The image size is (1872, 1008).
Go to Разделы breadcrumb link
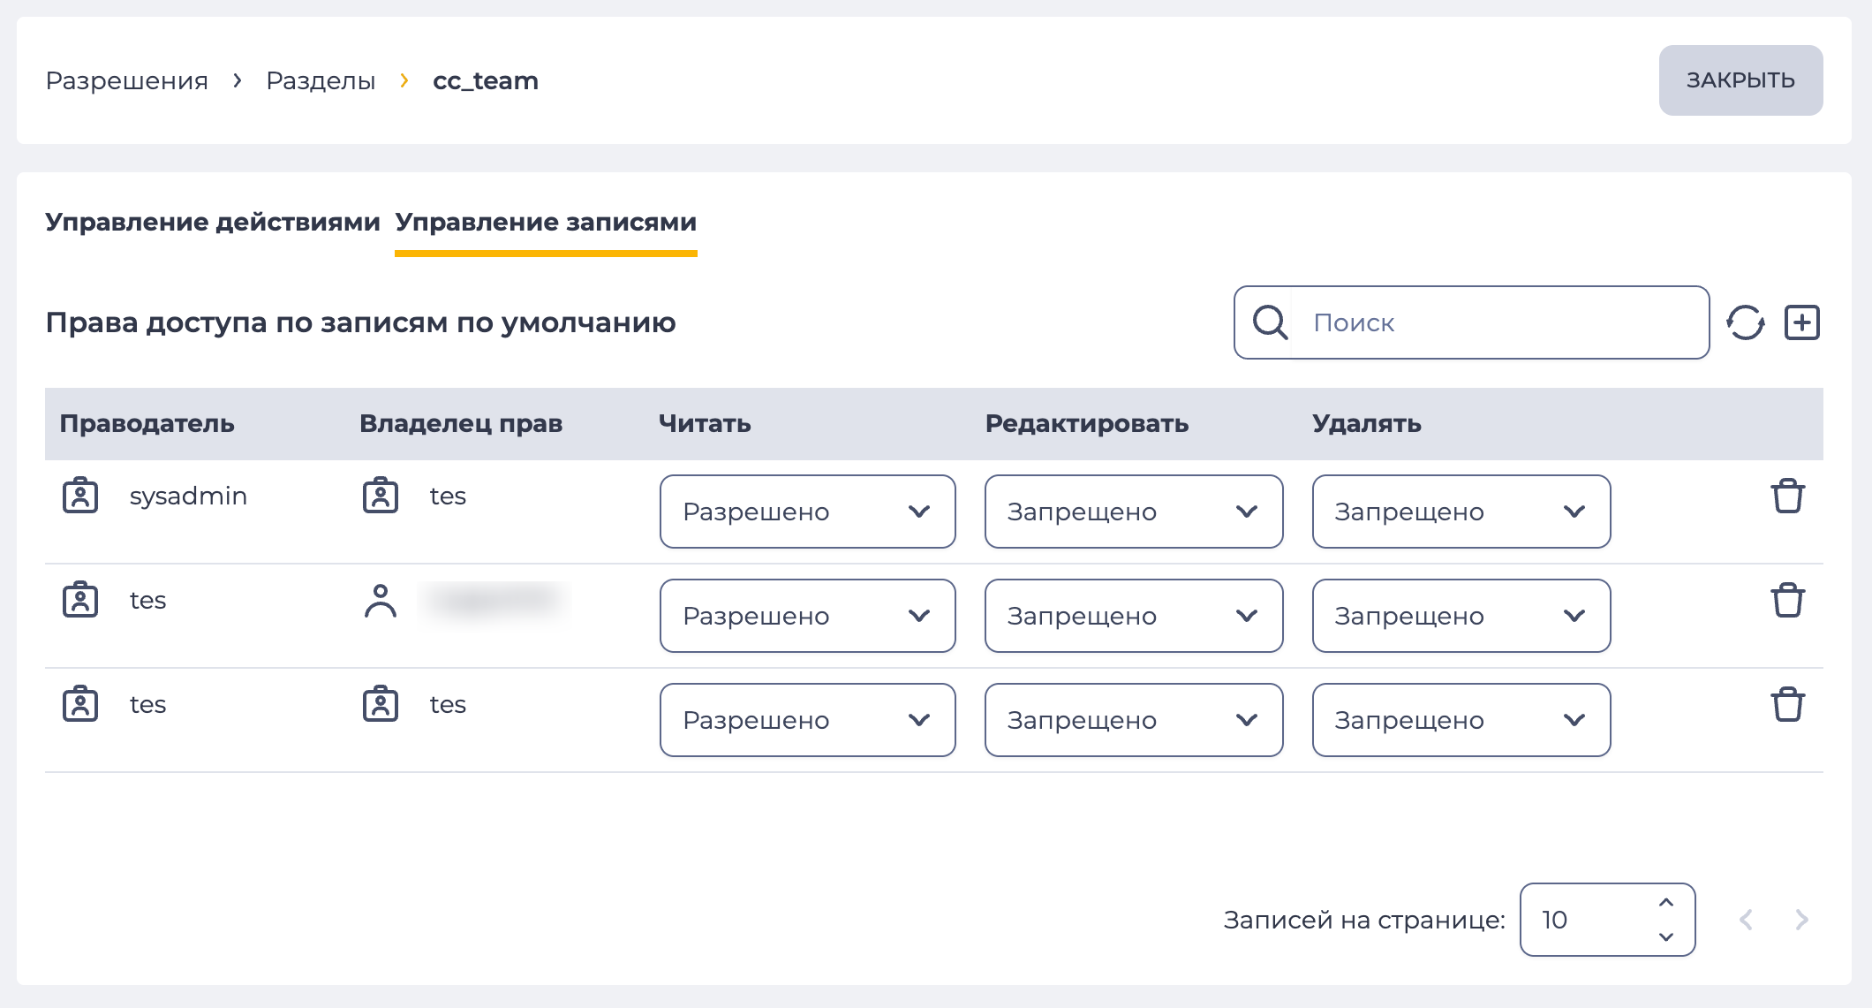click(321, 80)
